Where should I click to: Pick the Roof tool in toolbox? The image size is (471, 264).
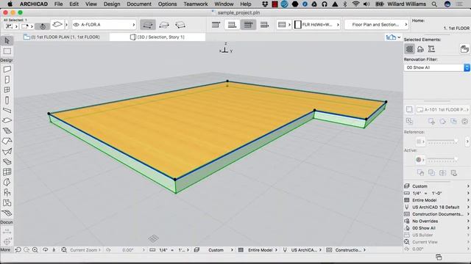tap(7, 141)
